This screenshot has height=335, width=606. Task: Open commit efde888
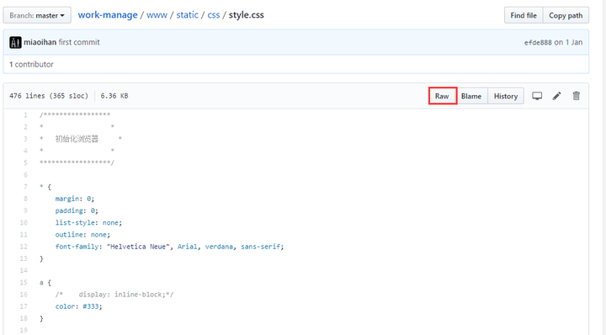(538, 42)
